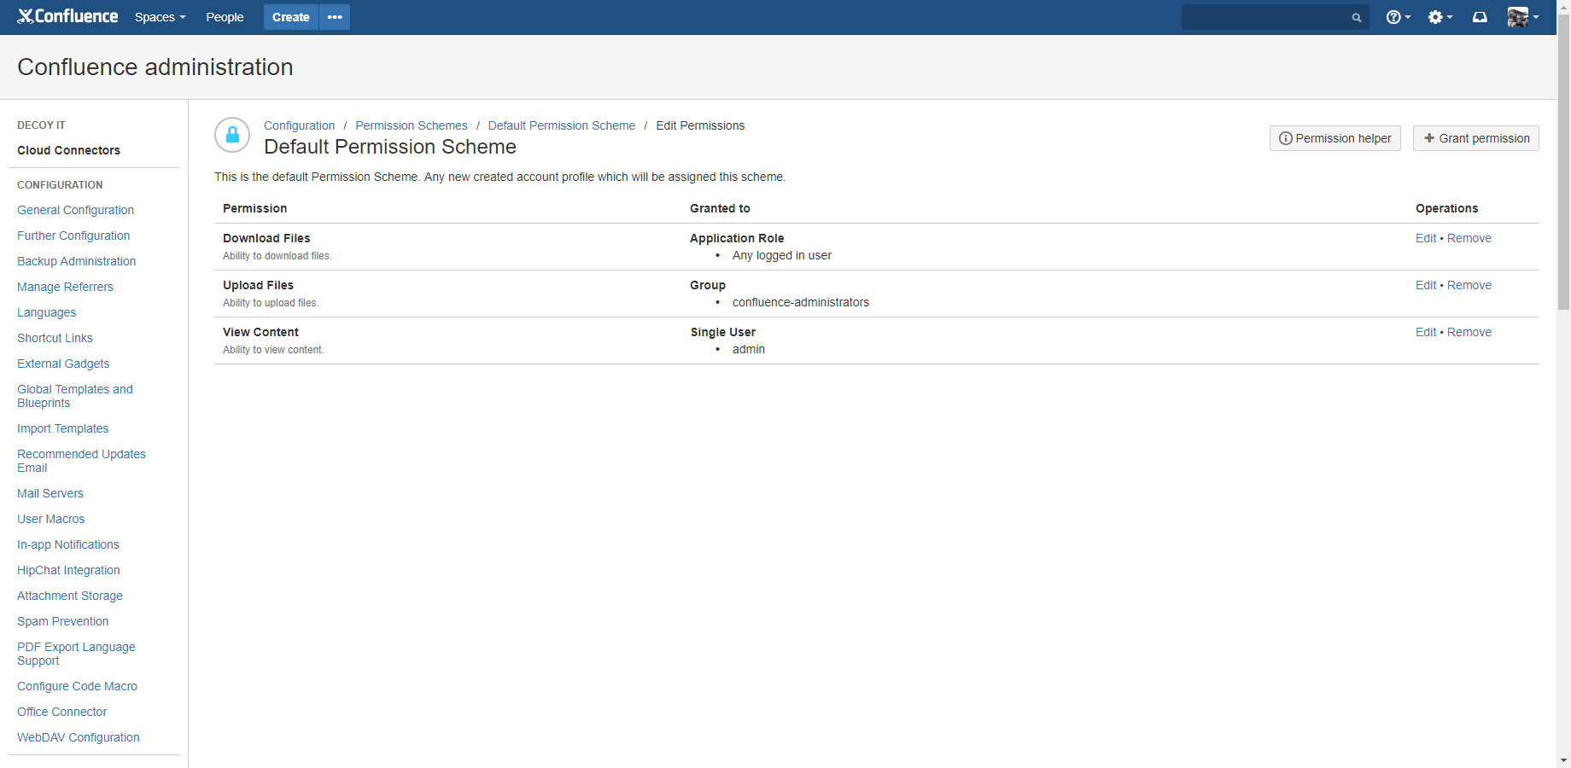Click the 'admin' single user entry
The height and width of the screenshot is (768, 1571).
[x=748, y=349]
